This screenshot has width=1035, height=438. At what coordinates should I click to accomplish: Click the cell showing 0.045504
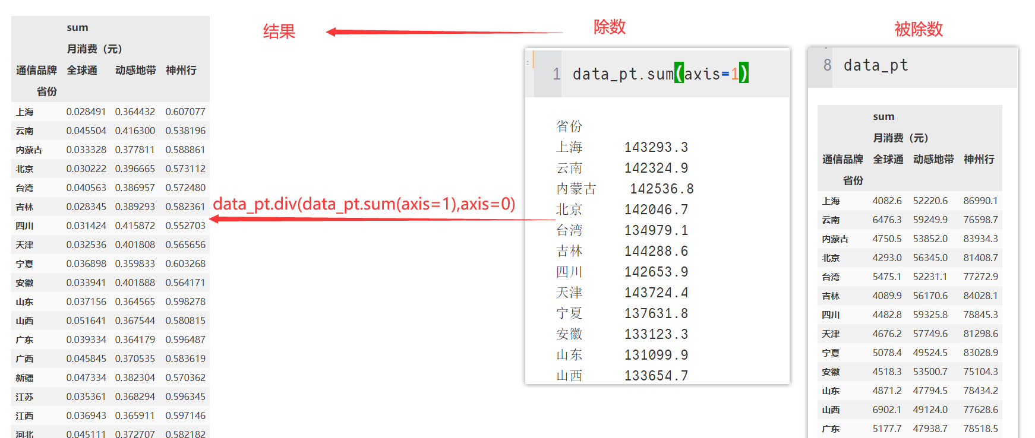[x=86, y=131]
